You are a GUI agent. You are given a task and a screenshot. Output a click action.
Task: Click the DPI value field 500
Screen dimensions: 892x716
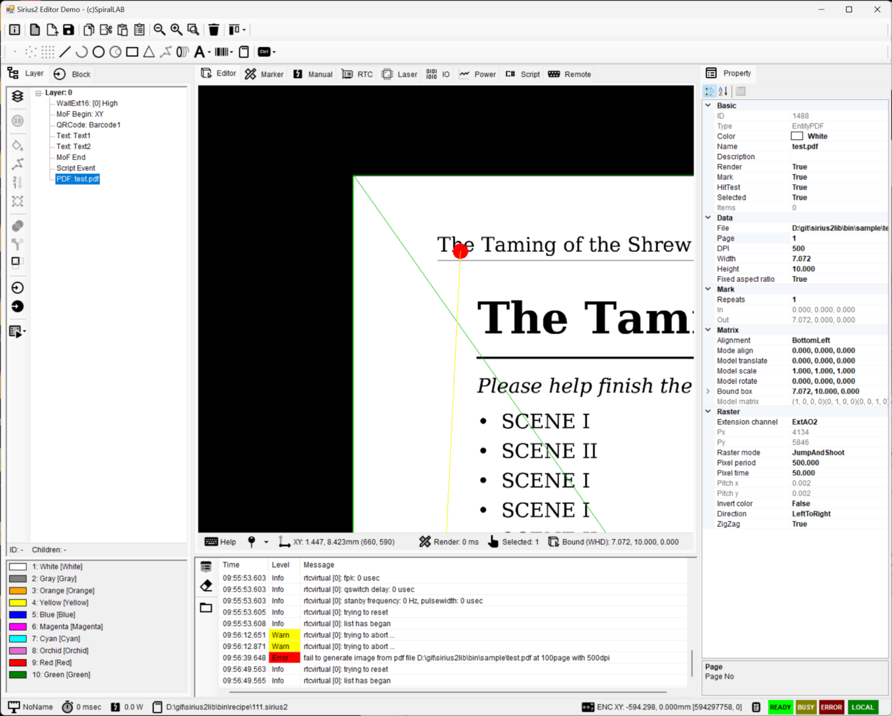pos(839,249)
